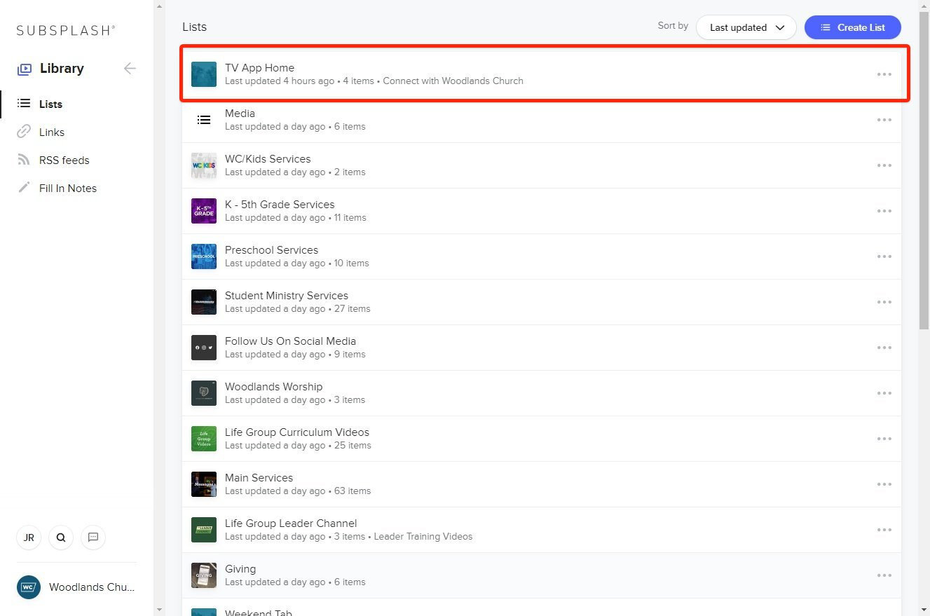
Task: Open the JR user avatar menu
Action: 29,538
